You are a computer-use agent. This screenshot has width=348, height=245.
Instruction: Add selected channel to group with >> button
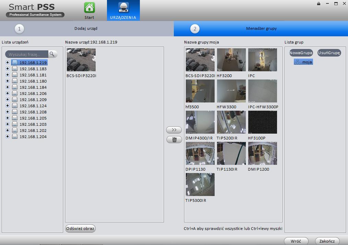174,130
